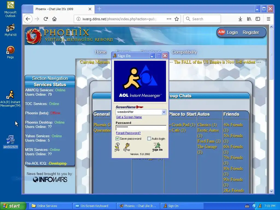Open a new browser tab
The width and height of the screenshot is (280, 210).
point(99,9)
